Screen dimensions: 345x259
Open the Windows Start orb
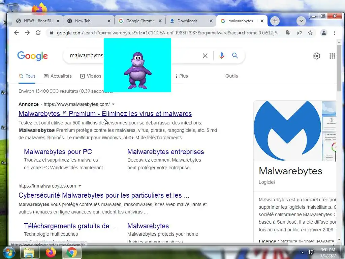coord(8,252)
